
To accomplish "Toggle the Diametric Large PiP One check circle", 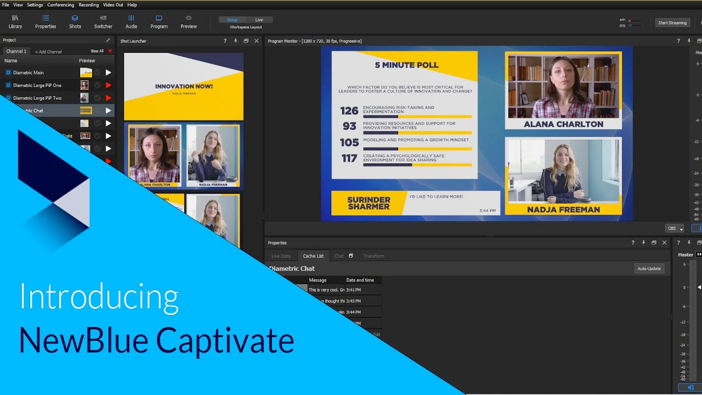I will (x=97, y=85).
